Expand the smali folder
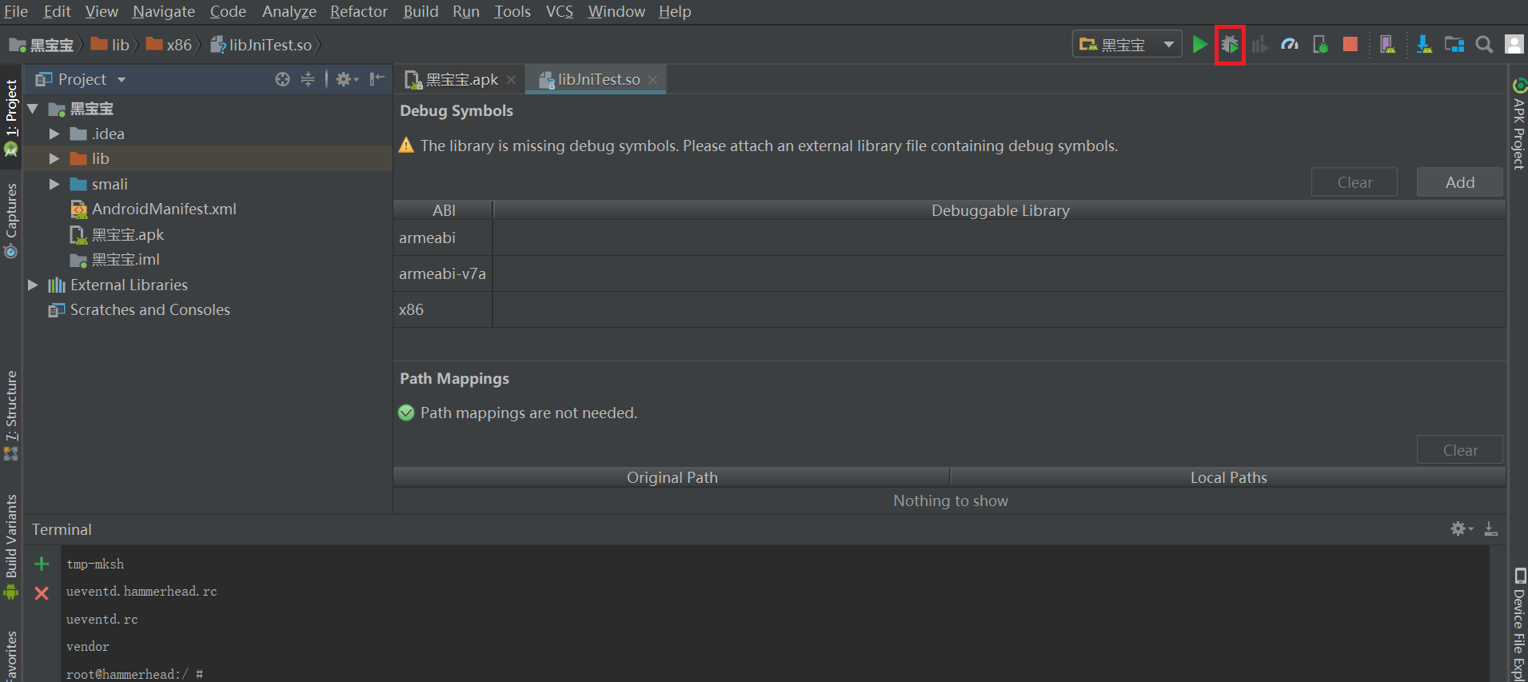The image size is (1528, 682). pos(54,184)
